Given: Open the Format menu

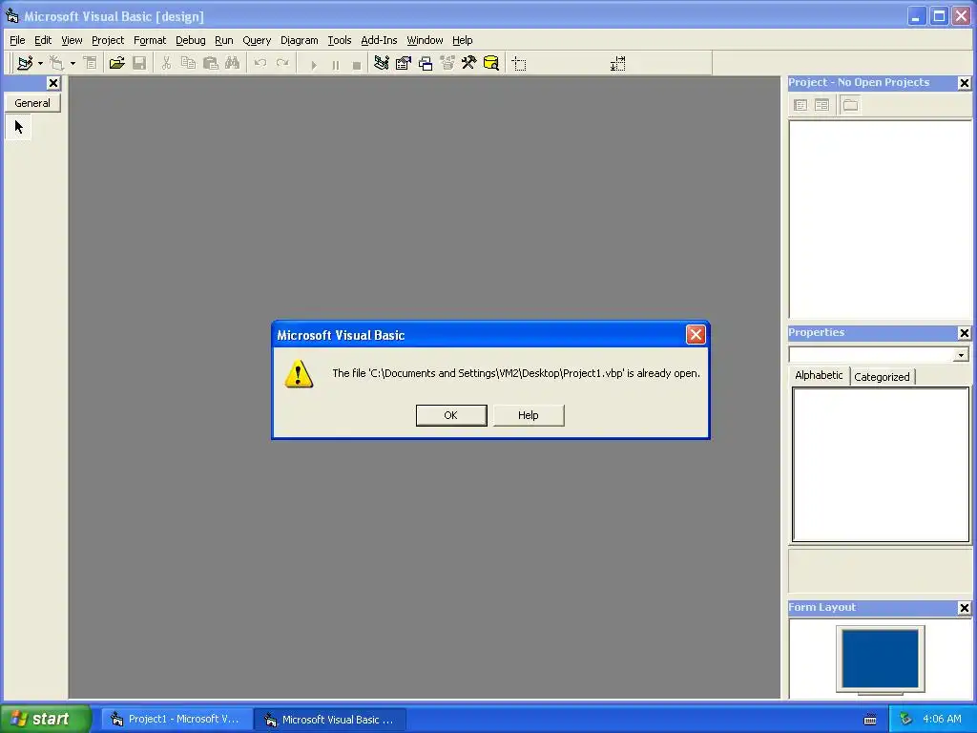Looking at the screenshot, I should pyautogui.click(x=150, y=40).
